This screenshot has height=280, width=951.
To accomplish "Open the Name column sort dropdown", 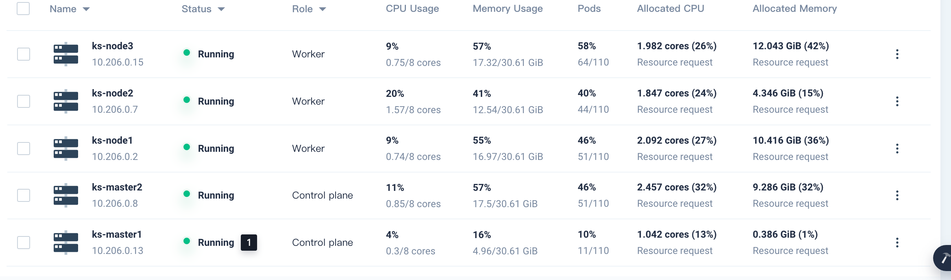I will point(86,9).
